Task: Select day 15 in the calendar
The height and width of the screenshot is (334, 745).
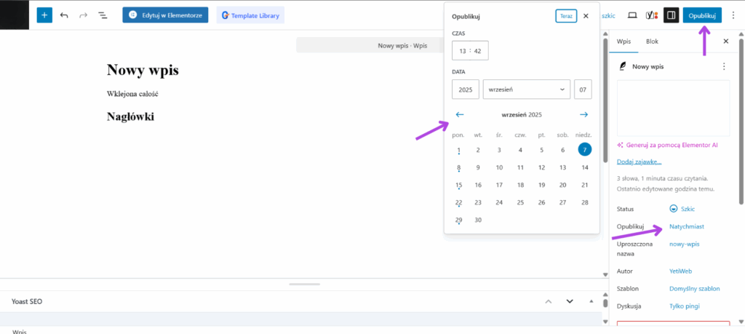Action: click(x=458, y=185)
